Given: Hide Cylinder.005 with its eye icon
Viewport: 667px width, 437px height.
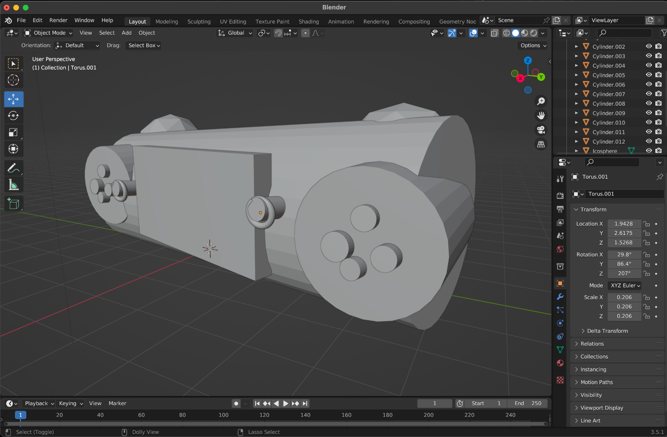Looking at the screenshot, I should pos(649,75).
